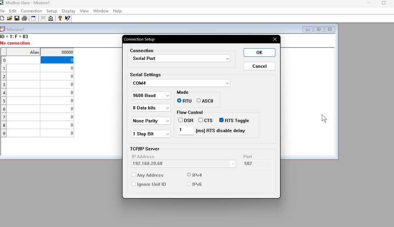The height and width of the screenshot is (227, 394).
Task: Click the RTS disable delay input field
Action: pos(186,130)
